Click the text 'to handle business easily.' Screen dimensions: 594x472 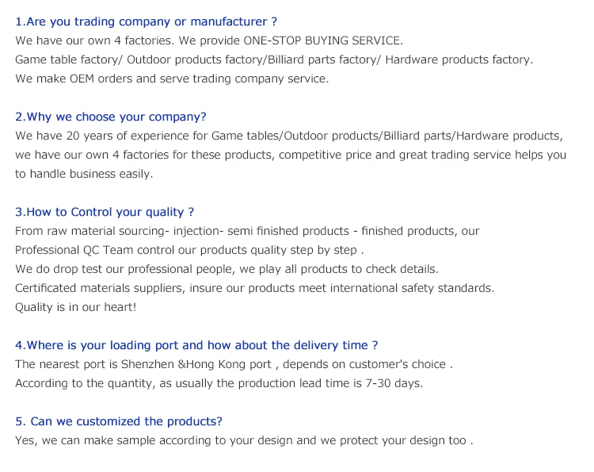84,174
